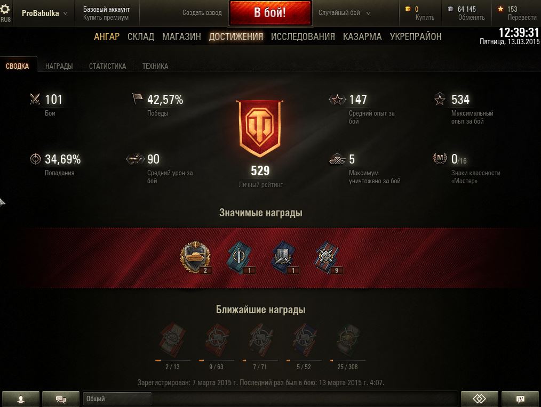Click the Общий chat channel field
The width and height of the screenshot is (541, 407).
(x=117, y=398)
